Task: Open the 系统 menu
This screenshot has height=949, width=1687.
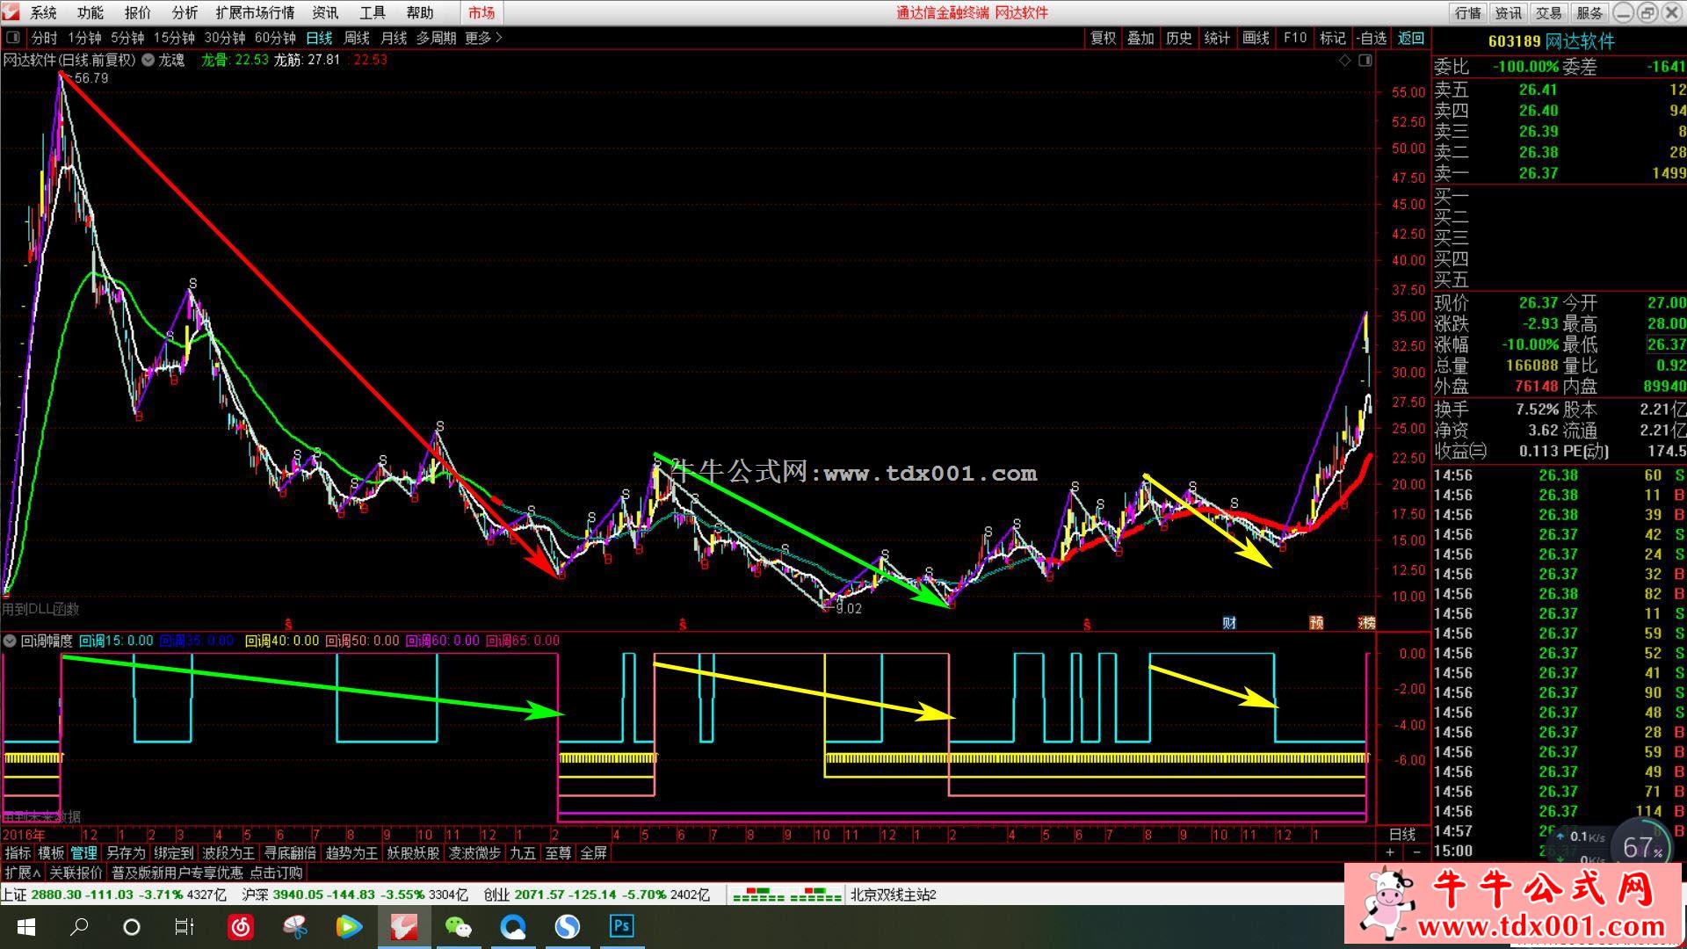Action: (x=43, y=12)
